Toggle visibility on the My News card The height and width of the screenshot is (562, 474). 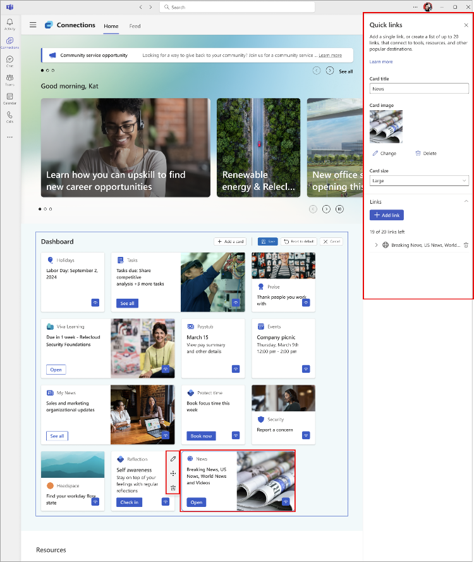tap(166, 435)
